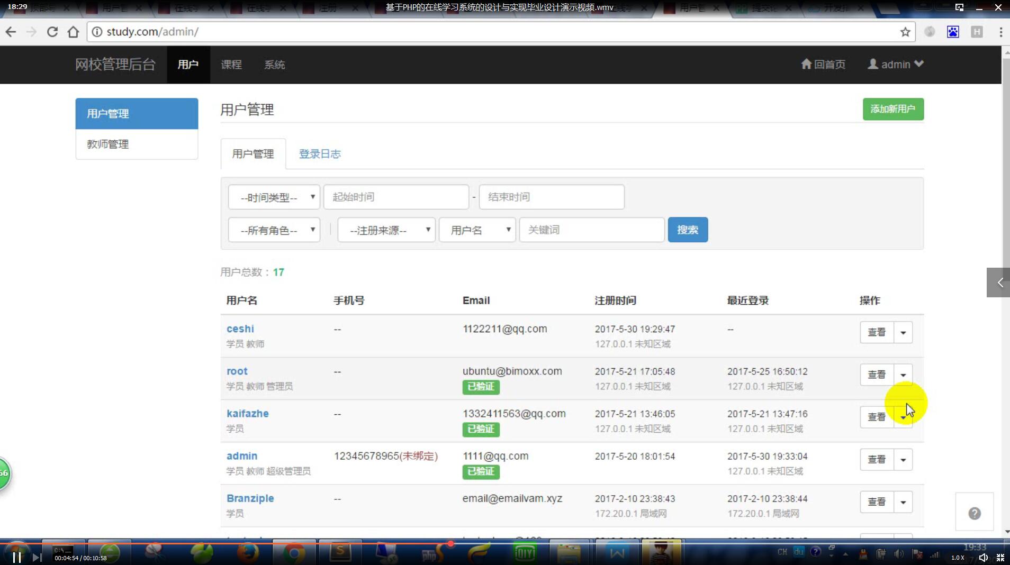Open Chrome from the taskbar
This screenshot has width=1010, height=565.
(293, 553)
